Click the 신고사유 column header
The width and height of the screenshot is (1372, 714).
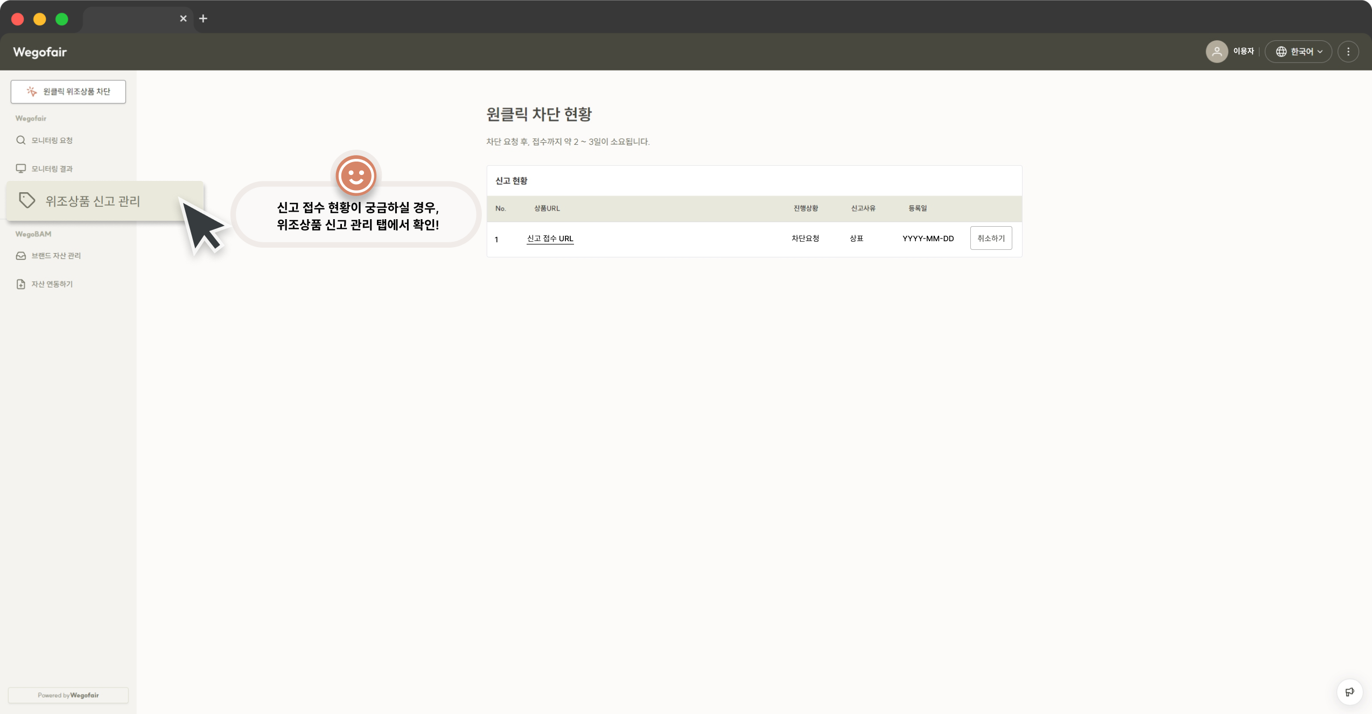click(x=863, y=208)
